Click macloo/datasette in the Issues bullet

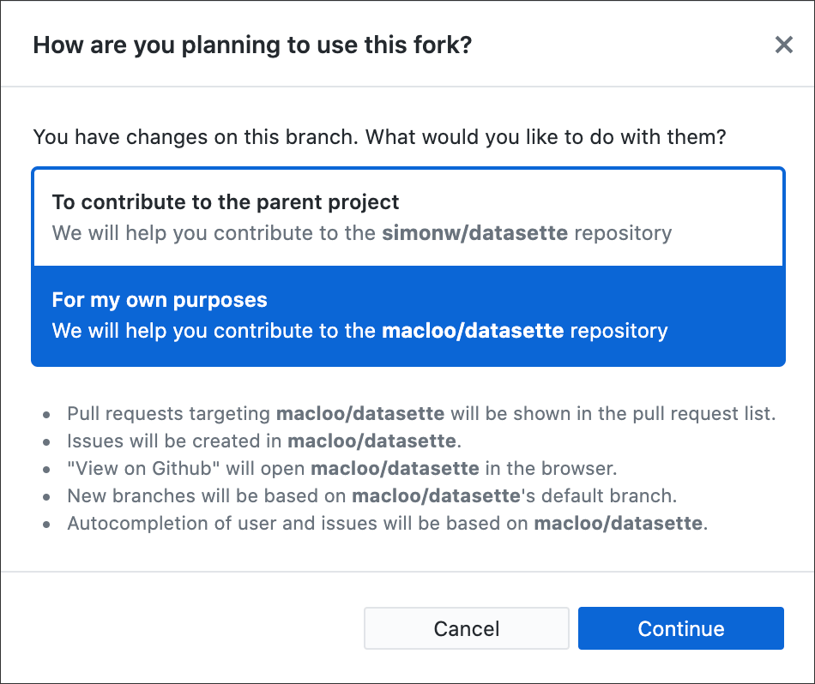371,441
